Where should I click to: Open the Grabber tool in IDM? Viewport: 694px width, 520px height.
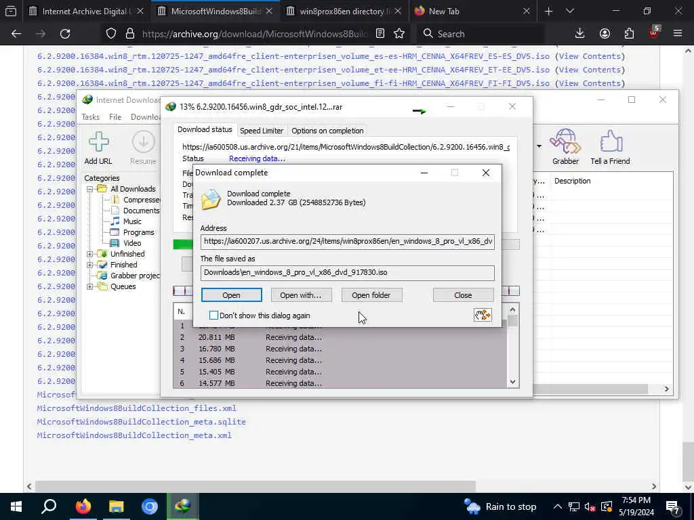coord(566,147)
